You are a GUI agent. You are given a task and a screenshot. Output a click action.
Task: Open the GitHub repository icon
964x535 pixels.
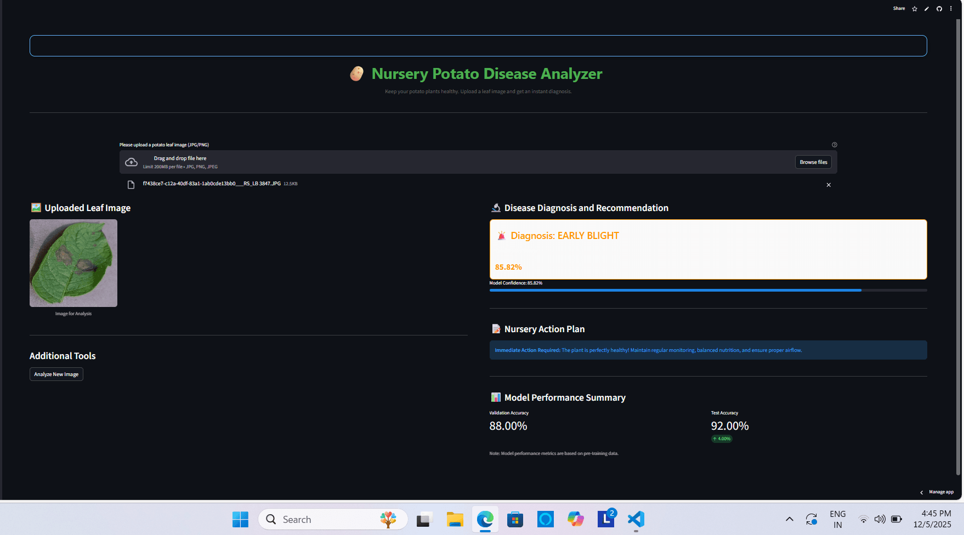[x=939, y=9]
